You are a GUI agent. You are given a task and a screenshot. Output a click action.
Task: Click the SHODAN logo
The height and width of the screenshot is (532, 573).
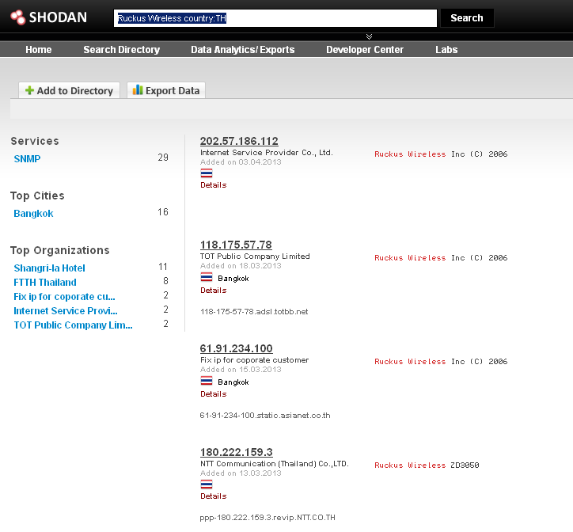point(48,17)
